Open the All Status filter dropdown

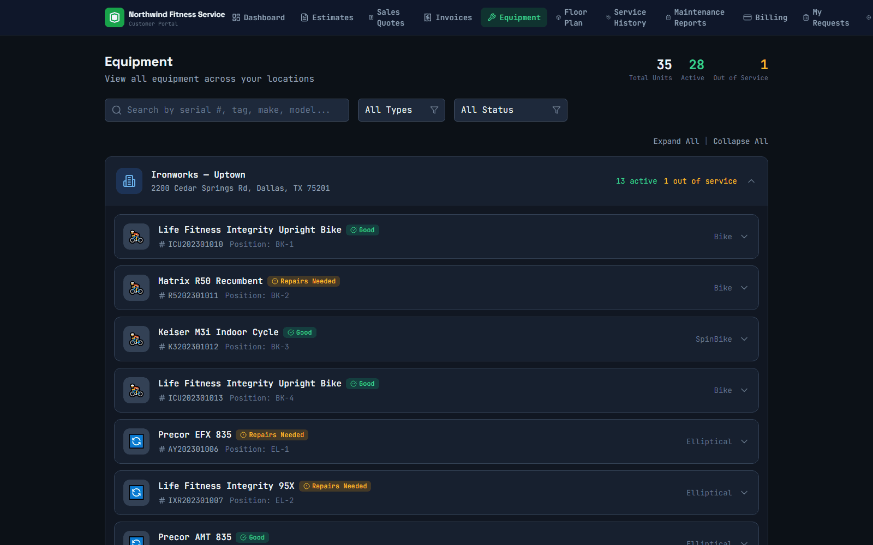(511, 110)
